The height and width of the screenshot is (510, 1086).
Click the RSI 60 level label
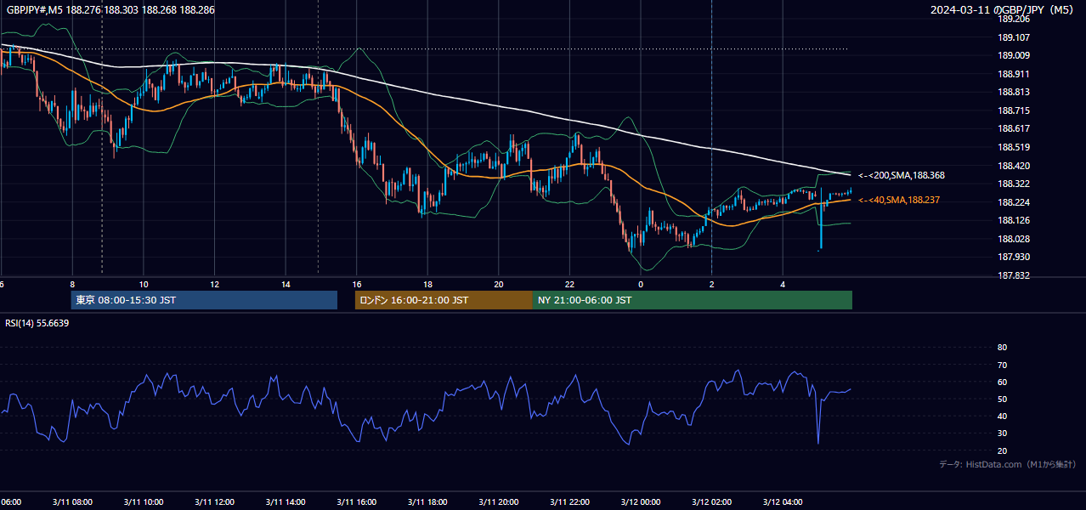point(1002,382)
